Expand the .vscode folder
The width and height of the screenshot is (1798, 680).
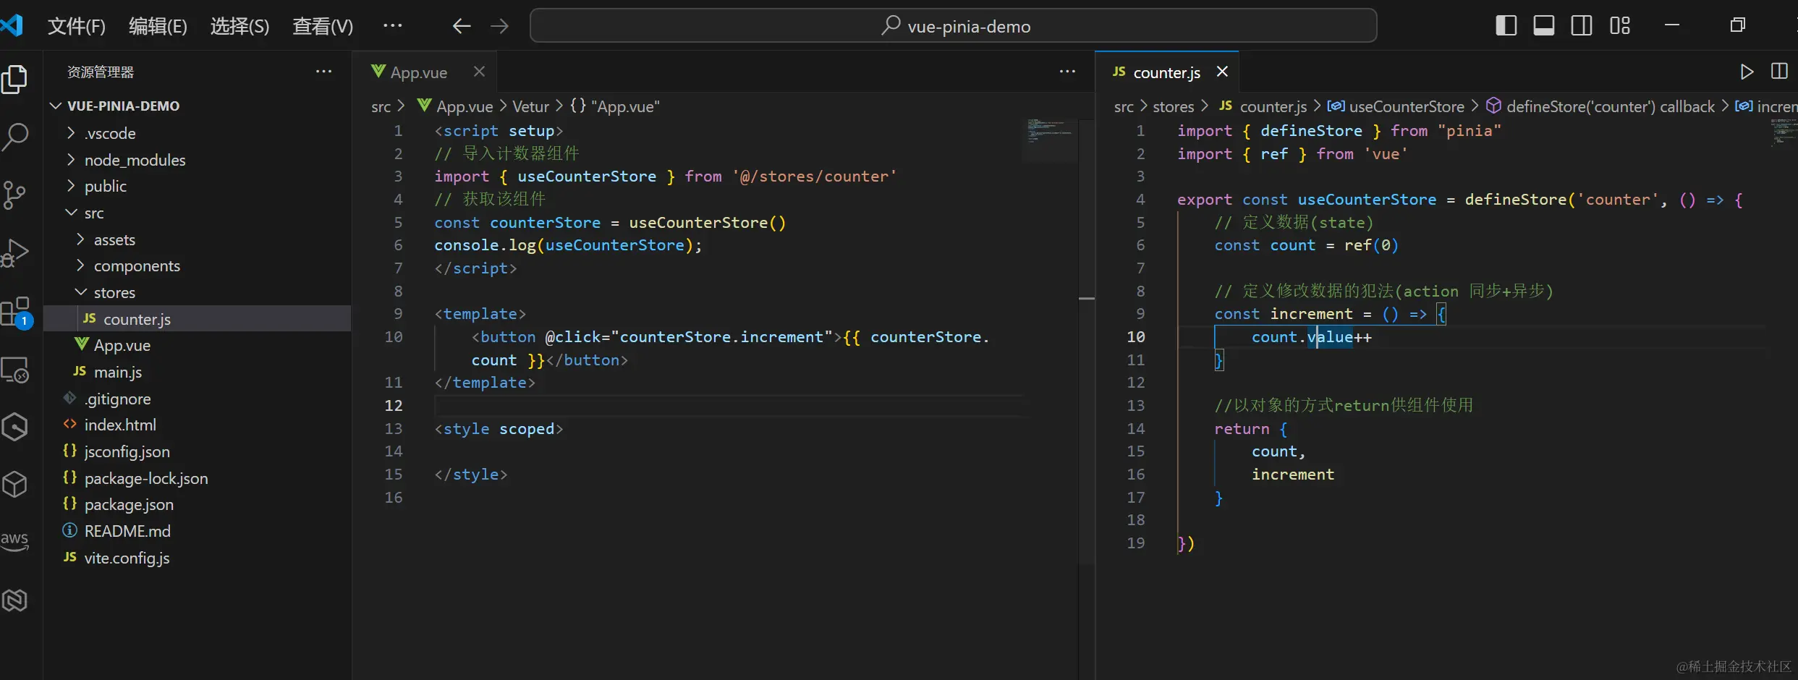(x=70, y=133)
